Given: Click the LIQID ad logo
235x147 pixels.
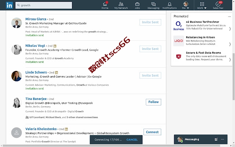Looking at the screenshot, I should 178,41.
